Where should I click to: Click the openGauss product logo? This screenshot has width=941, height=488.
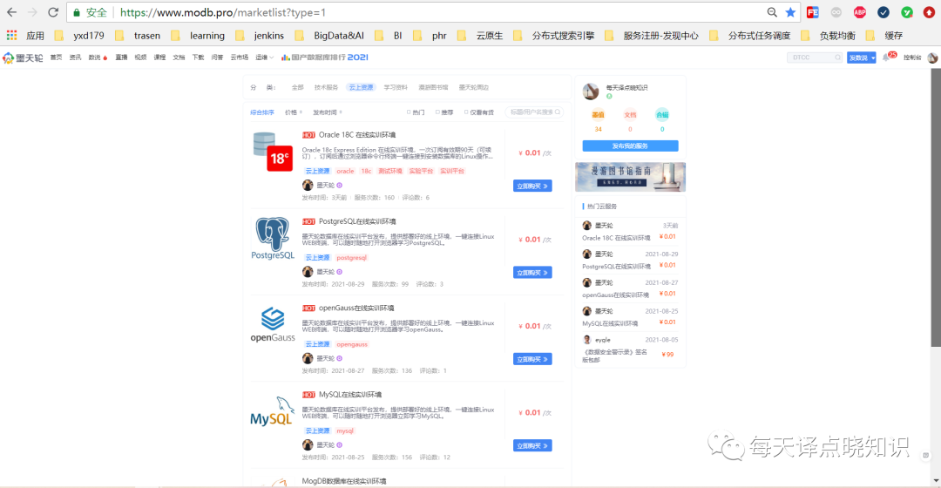[x=273, y=325]
